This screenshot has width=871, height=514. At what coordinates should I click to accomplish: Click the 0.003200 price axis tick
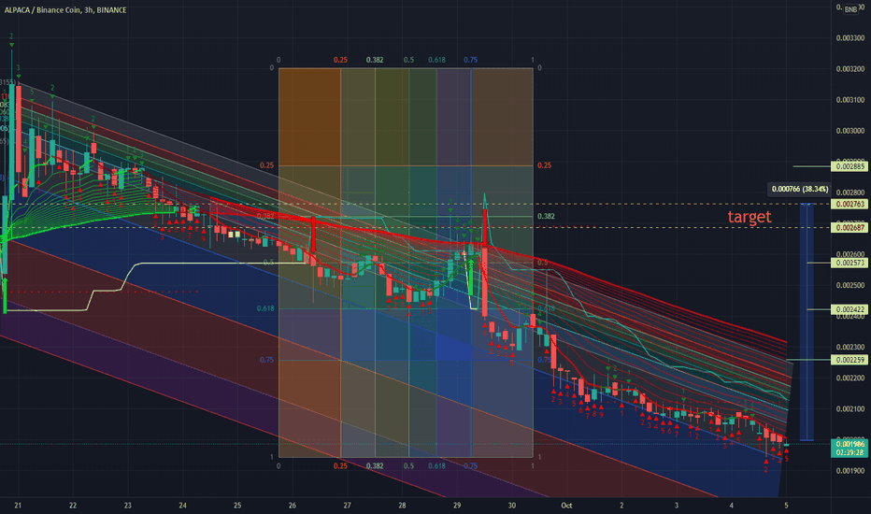[x=850, y=69]
